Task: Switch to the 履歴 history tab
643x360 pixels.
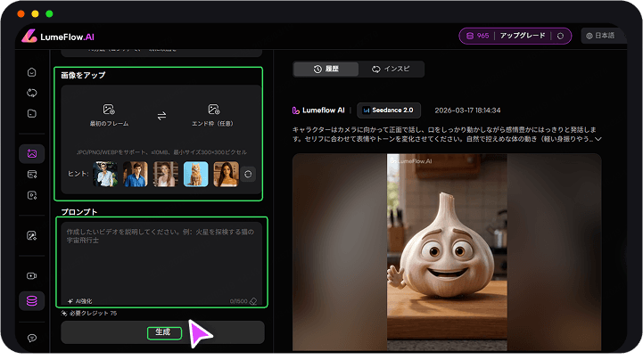Action: 326,69
